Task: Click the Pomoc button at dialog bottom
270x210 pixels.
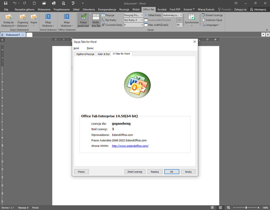Action: pyautogui.click(x=82, y=172)
